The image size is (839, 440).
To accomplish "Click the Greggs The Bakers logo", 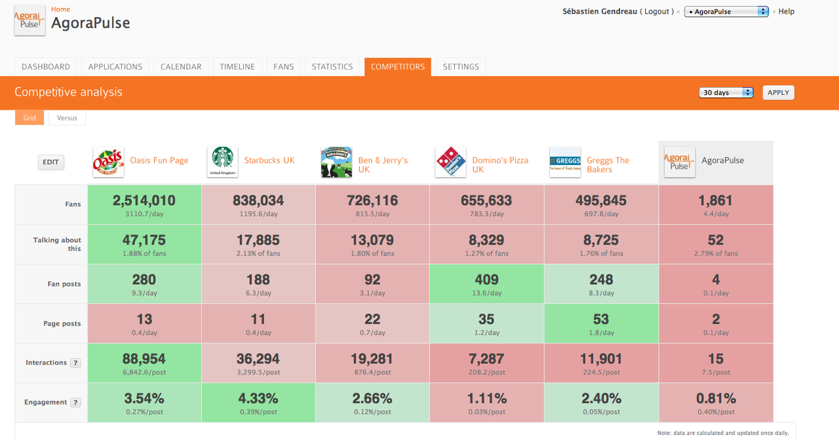I will point(564,162).
